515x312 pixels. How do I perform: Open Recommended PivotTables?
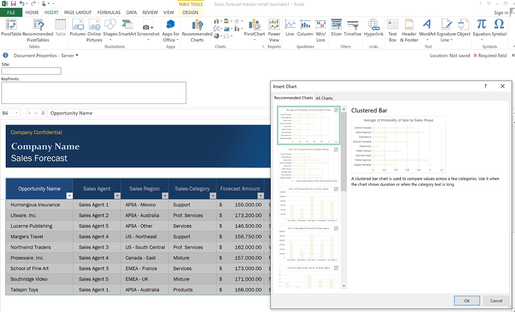pos(38,29)
